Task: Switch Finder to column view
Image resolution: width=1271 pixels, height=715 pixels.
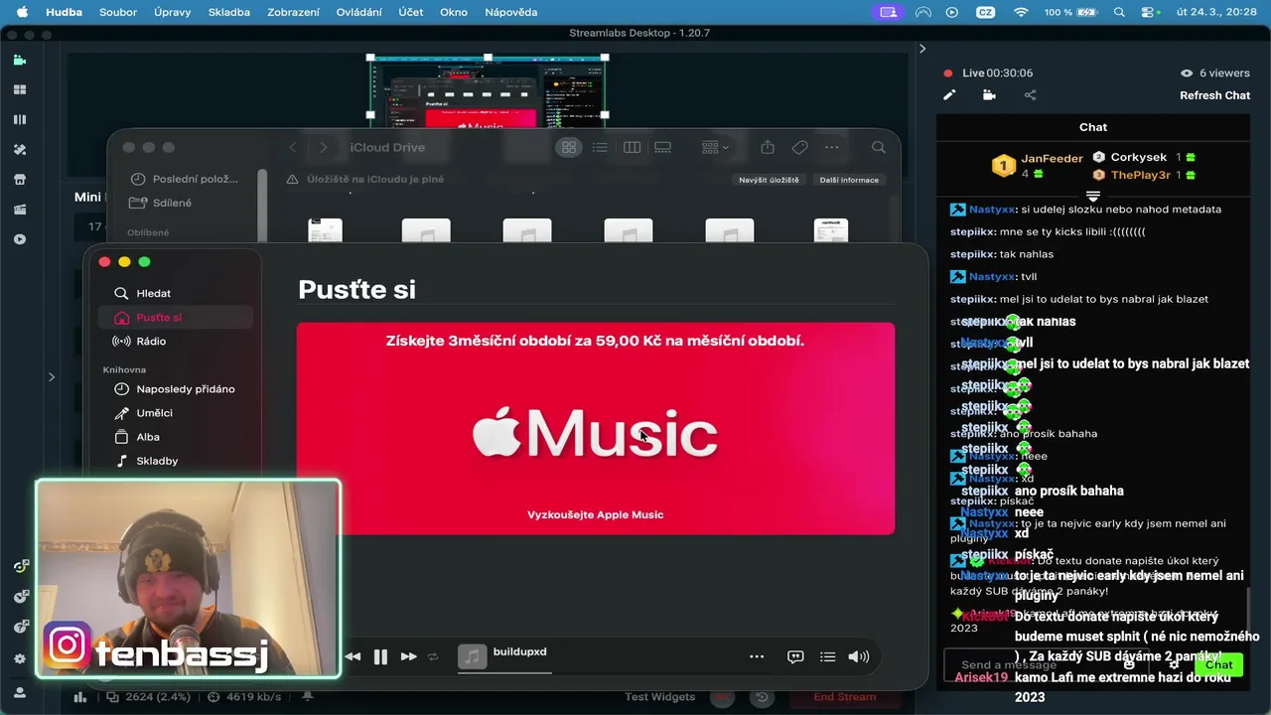Action: 632,147
